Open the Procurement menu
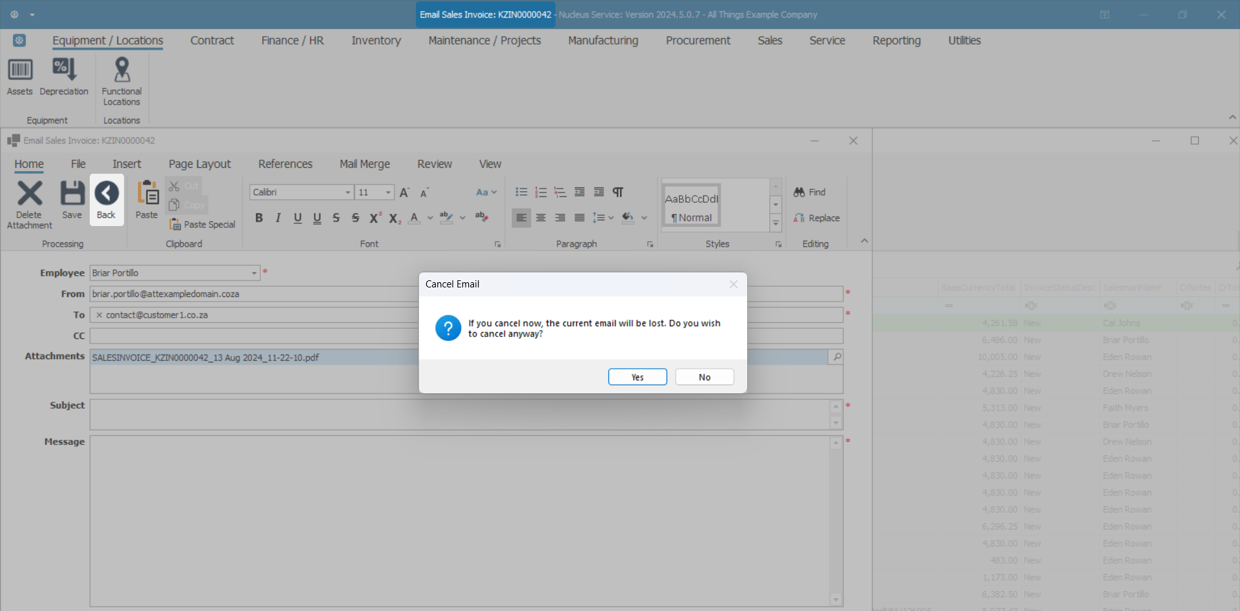 (698, 41)
